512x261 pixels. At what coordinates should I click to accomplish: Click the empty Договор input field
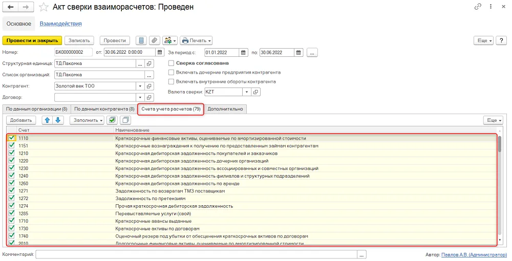[x=95, y=97]
